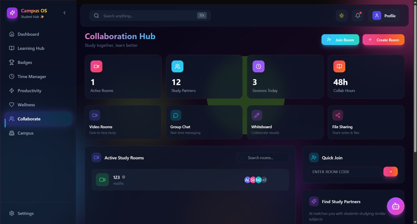
Task: Click the Collab Hours book icon
Action: (339, 67)
